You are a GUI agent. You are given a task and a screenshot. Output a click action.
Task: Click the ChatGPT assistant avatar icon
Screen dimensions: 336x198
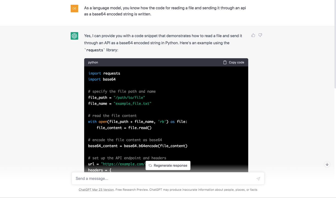[x=74, y=36]
